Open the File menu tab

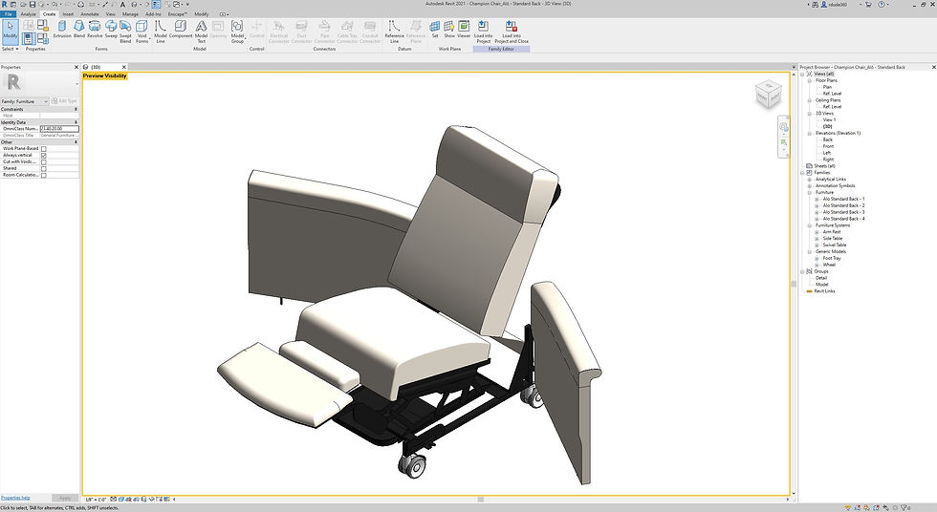(x=9, y=13)
